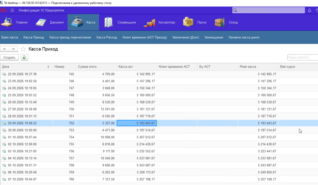Image resolution: width=318 pixels, height=185 pixels.
Task: Click the list search field Поиск (Ctrl+F)
Action: tap(303, 58)
